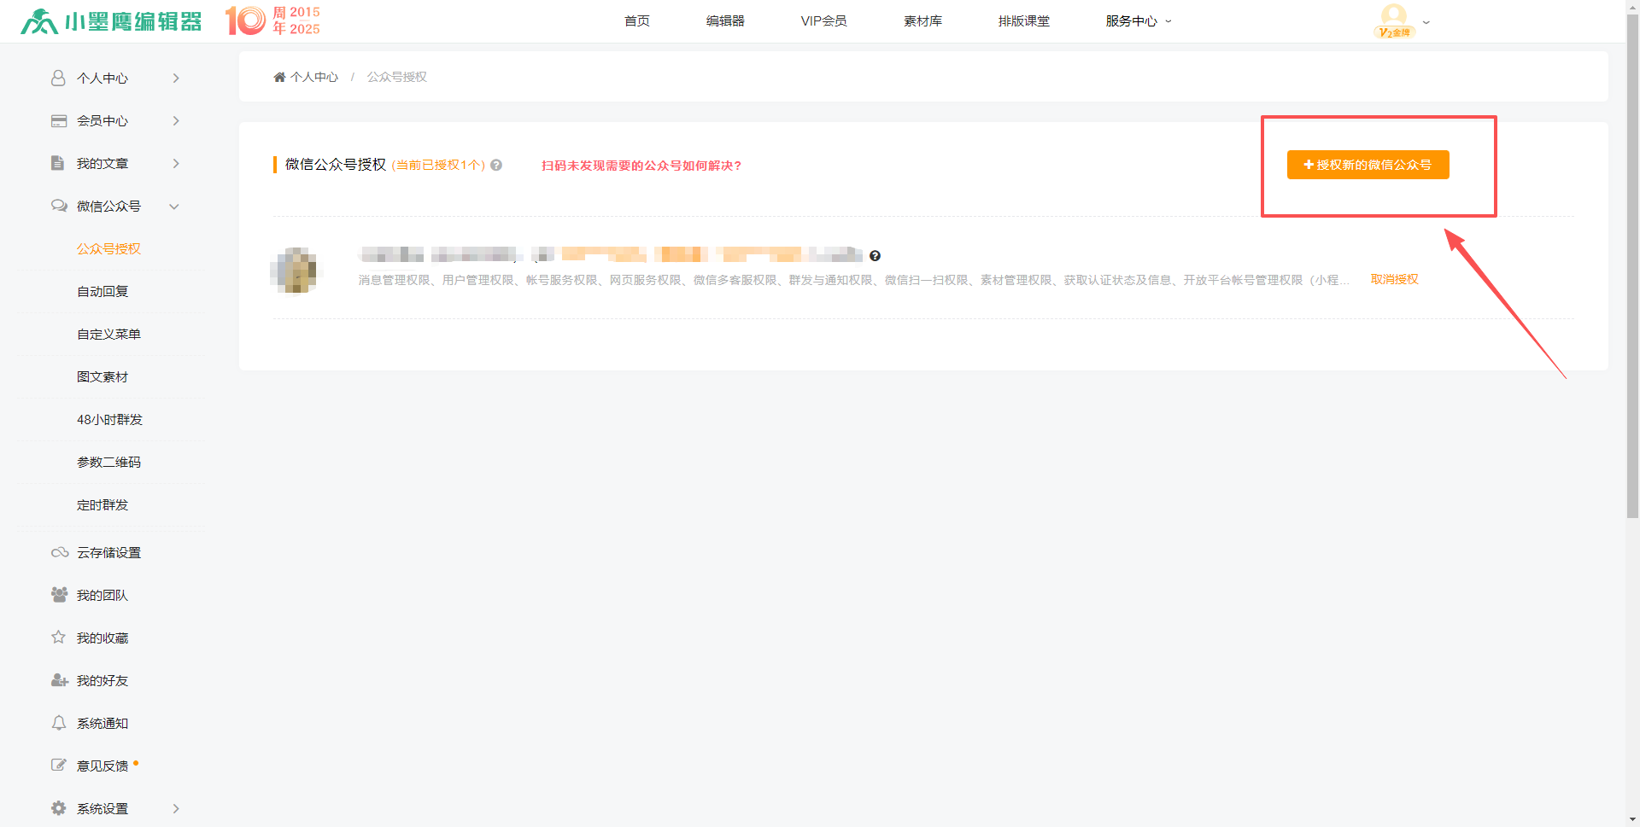Collapse the 微信公众号 sidebar section

pyautogui.click(x=115, y=207)
